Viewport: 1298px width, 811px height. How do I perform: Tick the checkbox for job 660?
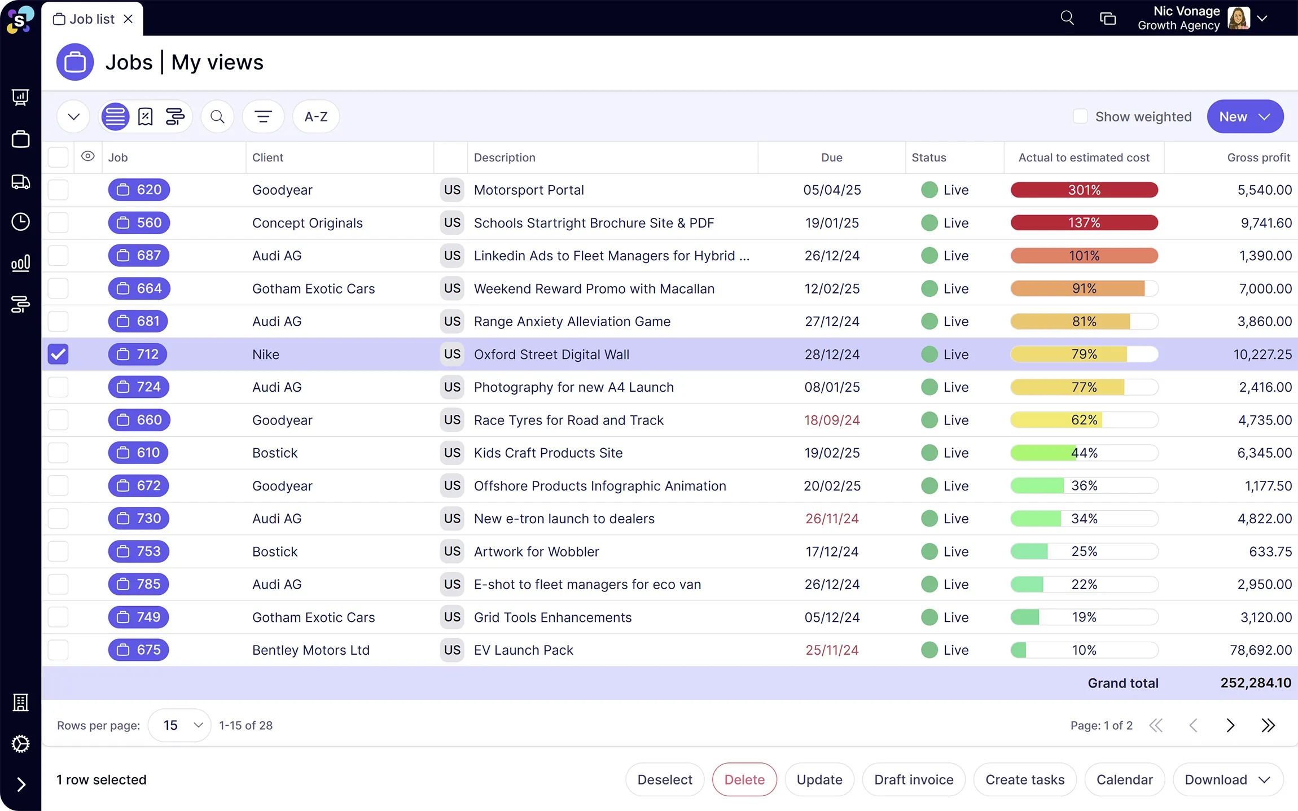pos(58,420)
